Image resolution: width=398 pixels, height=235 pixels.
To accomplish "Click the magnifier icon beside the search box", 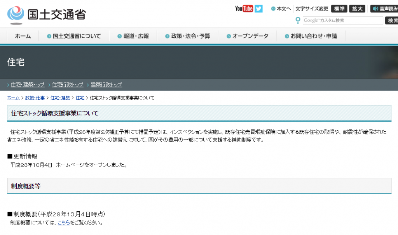I will [x=298, y=20].
